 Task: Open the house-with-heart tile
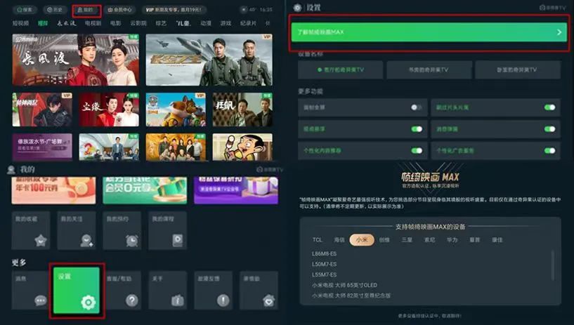coord(259,291)
